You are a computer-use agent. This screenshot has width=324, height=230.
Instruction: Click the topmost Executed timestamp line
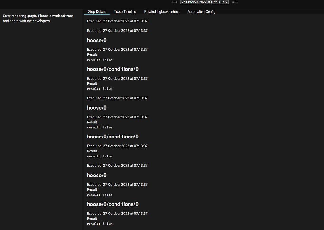pos(117,21)
